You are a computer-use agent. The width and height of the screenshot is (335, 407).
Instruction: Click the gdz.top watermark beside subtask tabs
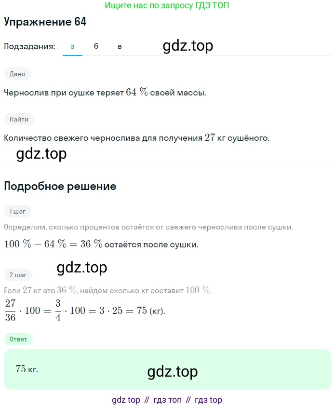pos(188,46)
